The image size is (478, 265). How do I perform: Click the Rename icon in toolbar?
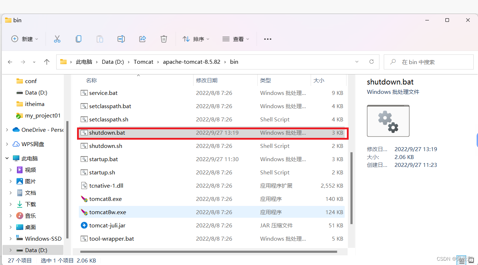point(121,39)
